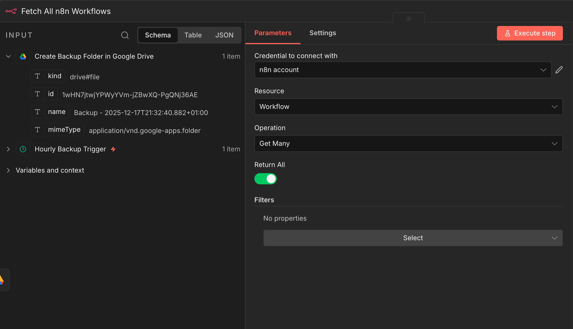
Task: Click the text type icon beside id
Action: (x=37, y=94)
